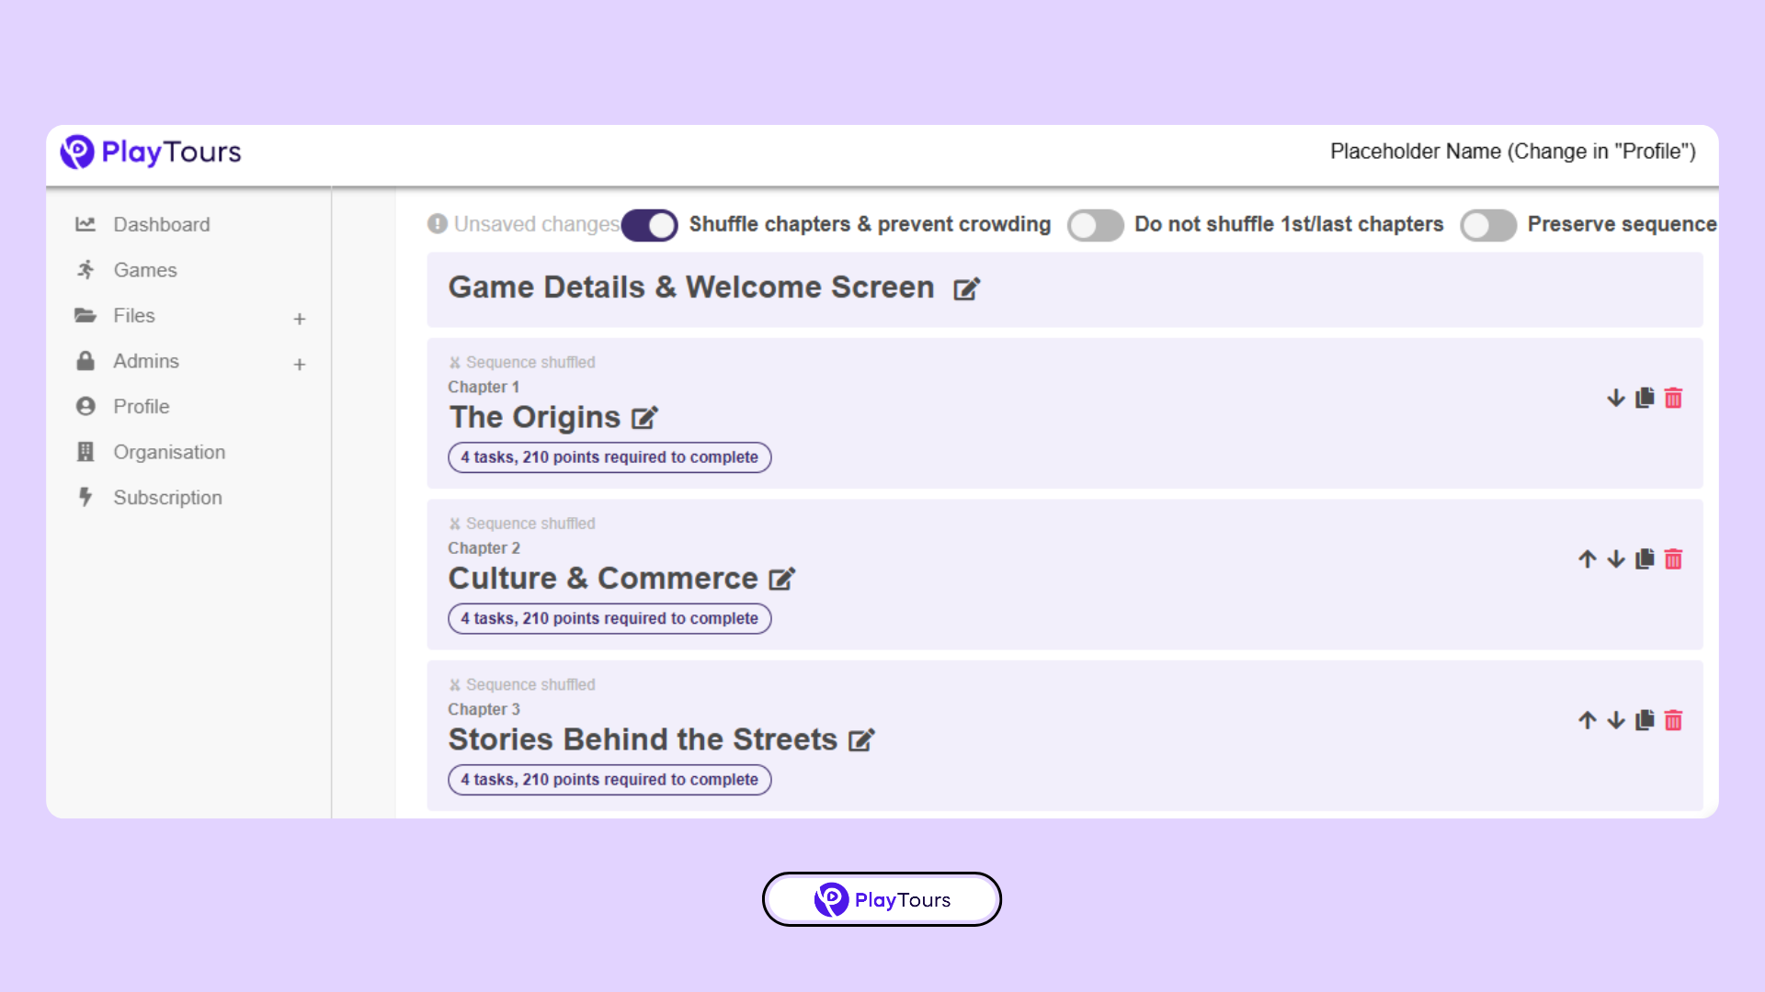Navigate to the Subscription page
Image resolution: width=1765 pixels, height=992 pixels.
(167, 497)
